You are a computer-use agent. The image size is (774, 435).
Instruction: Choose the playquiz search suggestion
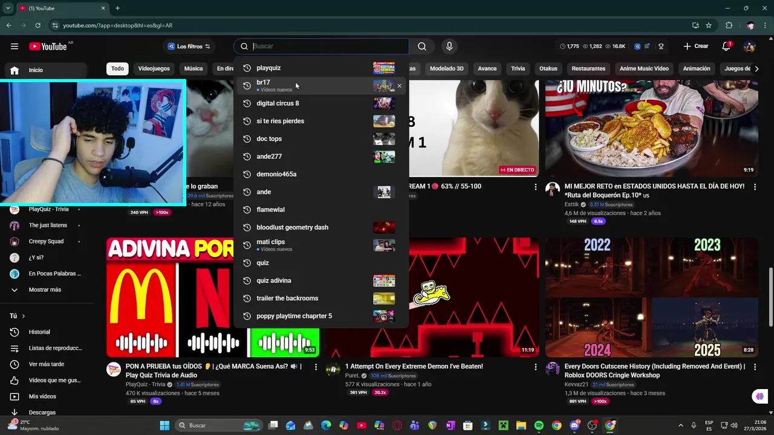pyautogui.click(x=321, y=68)
